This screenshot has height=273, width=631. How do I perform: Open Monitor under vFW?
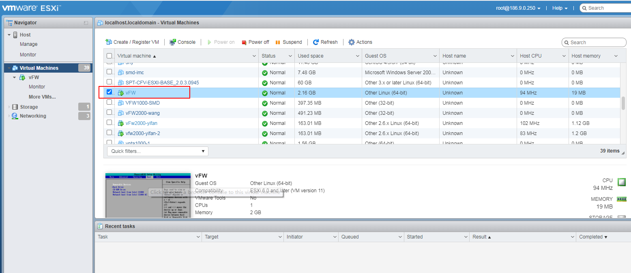[x=37, y=87]
